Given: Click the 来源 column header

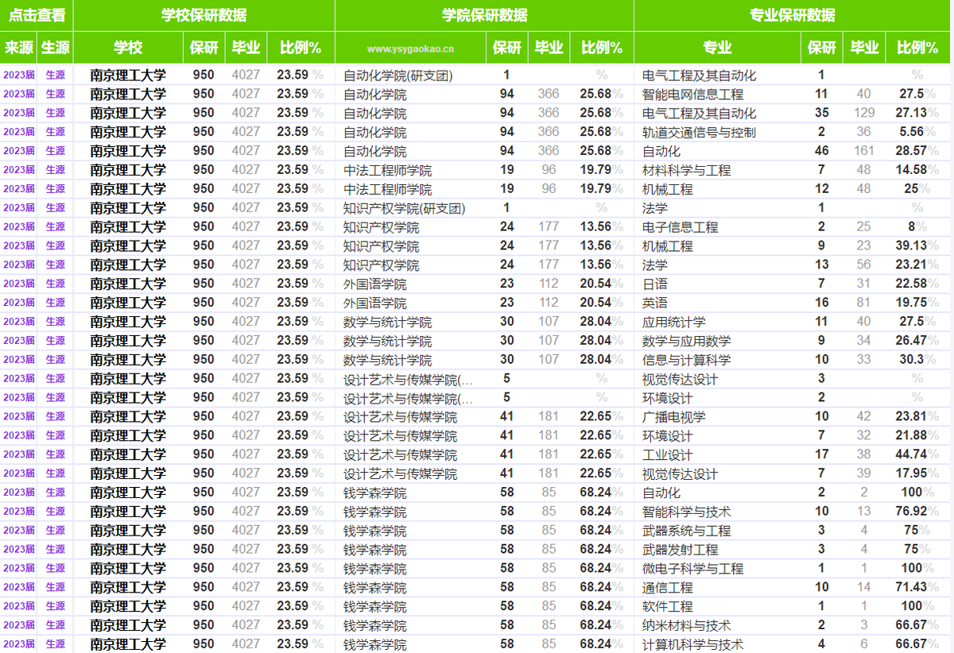Looking at the screenshot, I should click(x=18, y=48).
